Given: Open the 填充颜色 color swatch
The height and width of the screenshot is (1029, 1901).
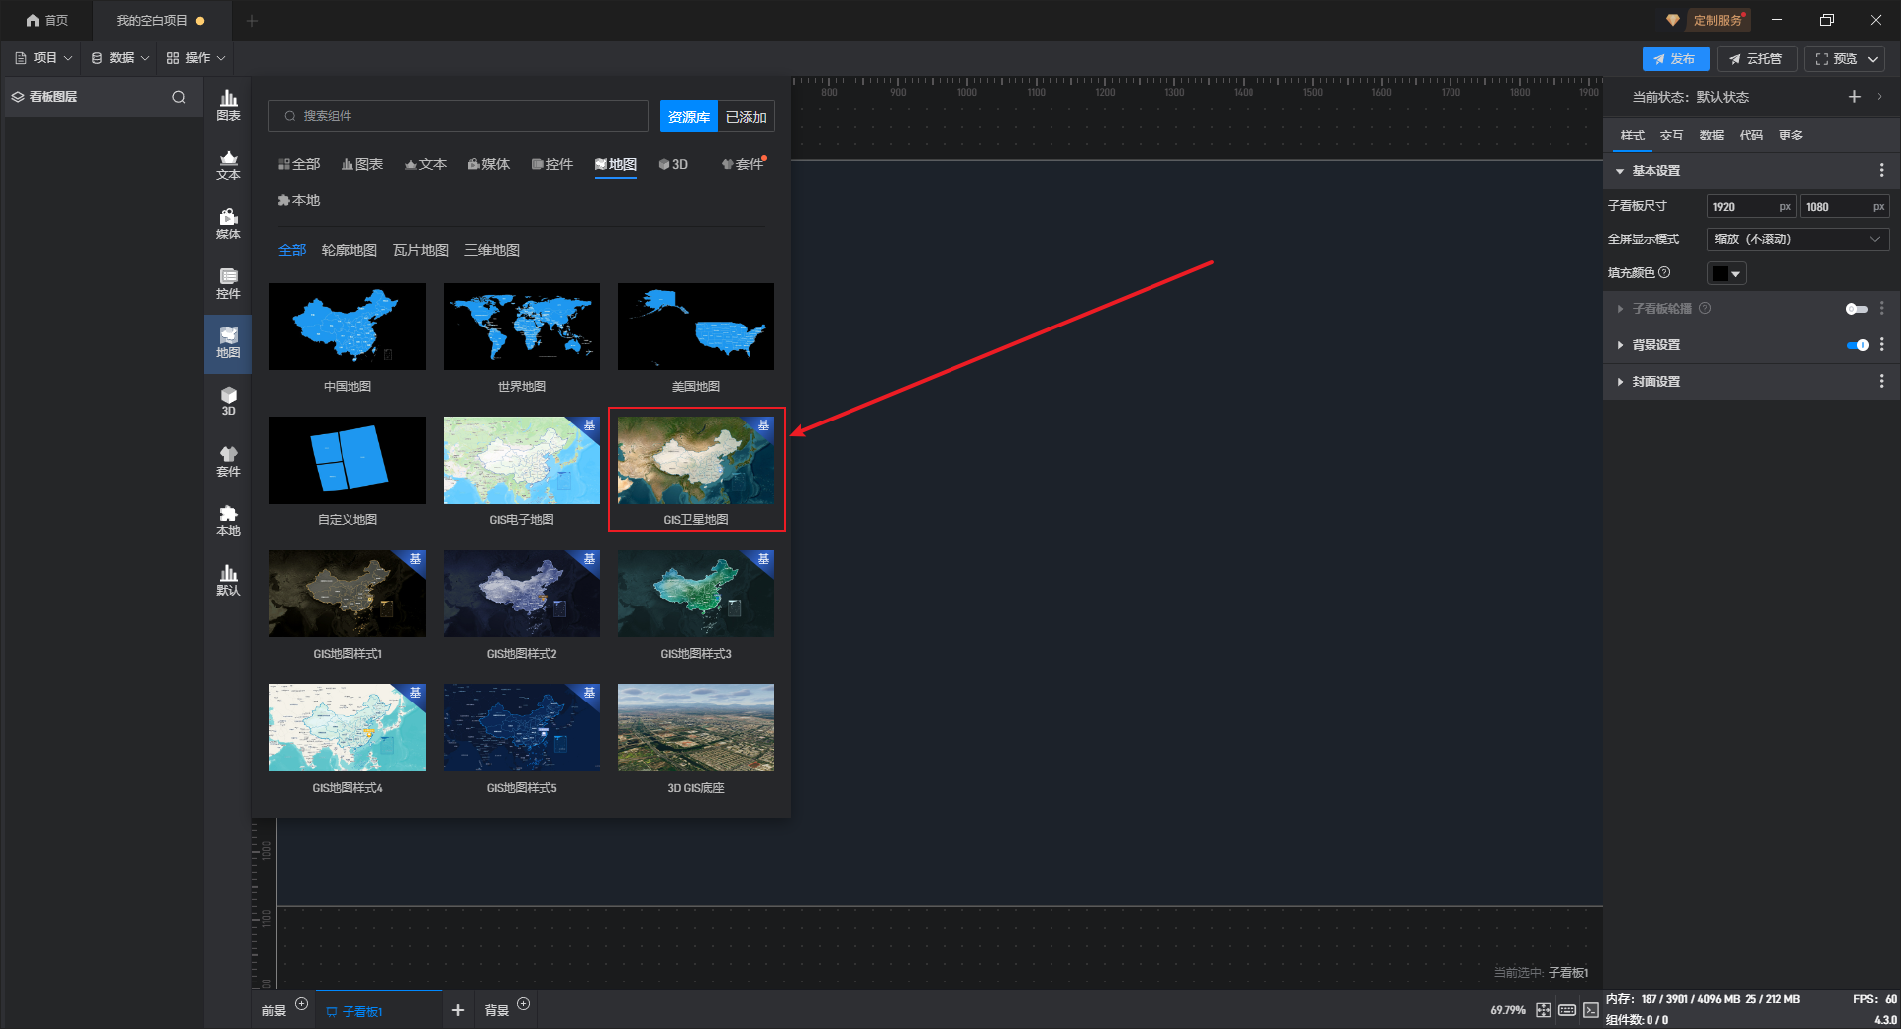Looking at the screenshot, I should tap(1726, 273).
